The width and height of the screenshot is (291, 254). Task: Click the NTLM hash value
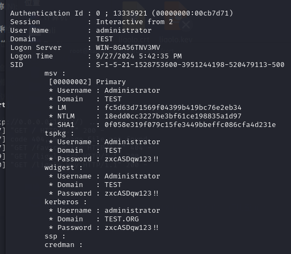(x=173, y=116)
